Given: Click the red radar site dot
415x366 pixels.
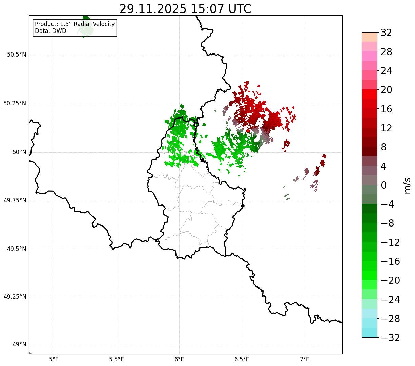Looking at the screenshot, I should [x=248, y=131].
